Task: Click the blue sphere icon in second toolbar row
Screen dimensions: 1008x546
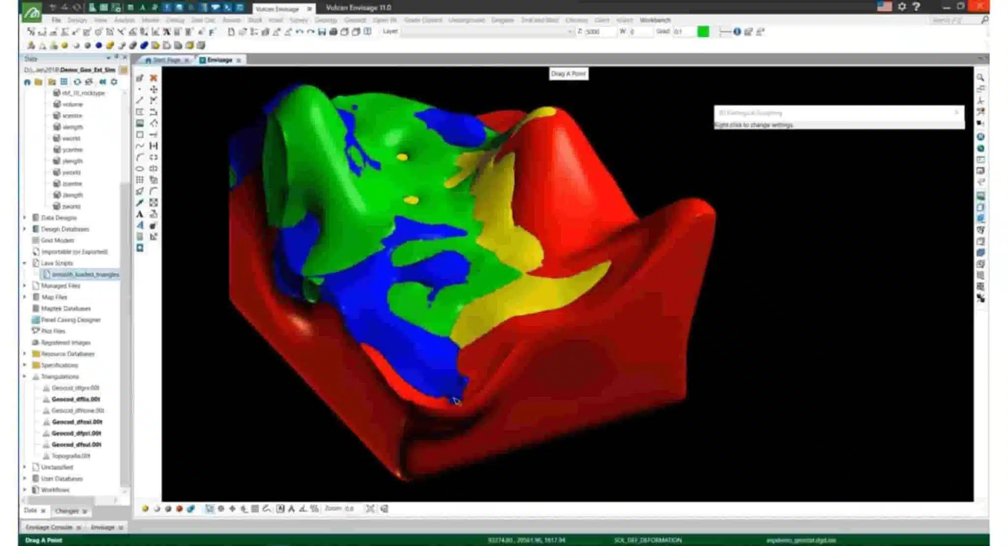Action: (x=98, y=45)
